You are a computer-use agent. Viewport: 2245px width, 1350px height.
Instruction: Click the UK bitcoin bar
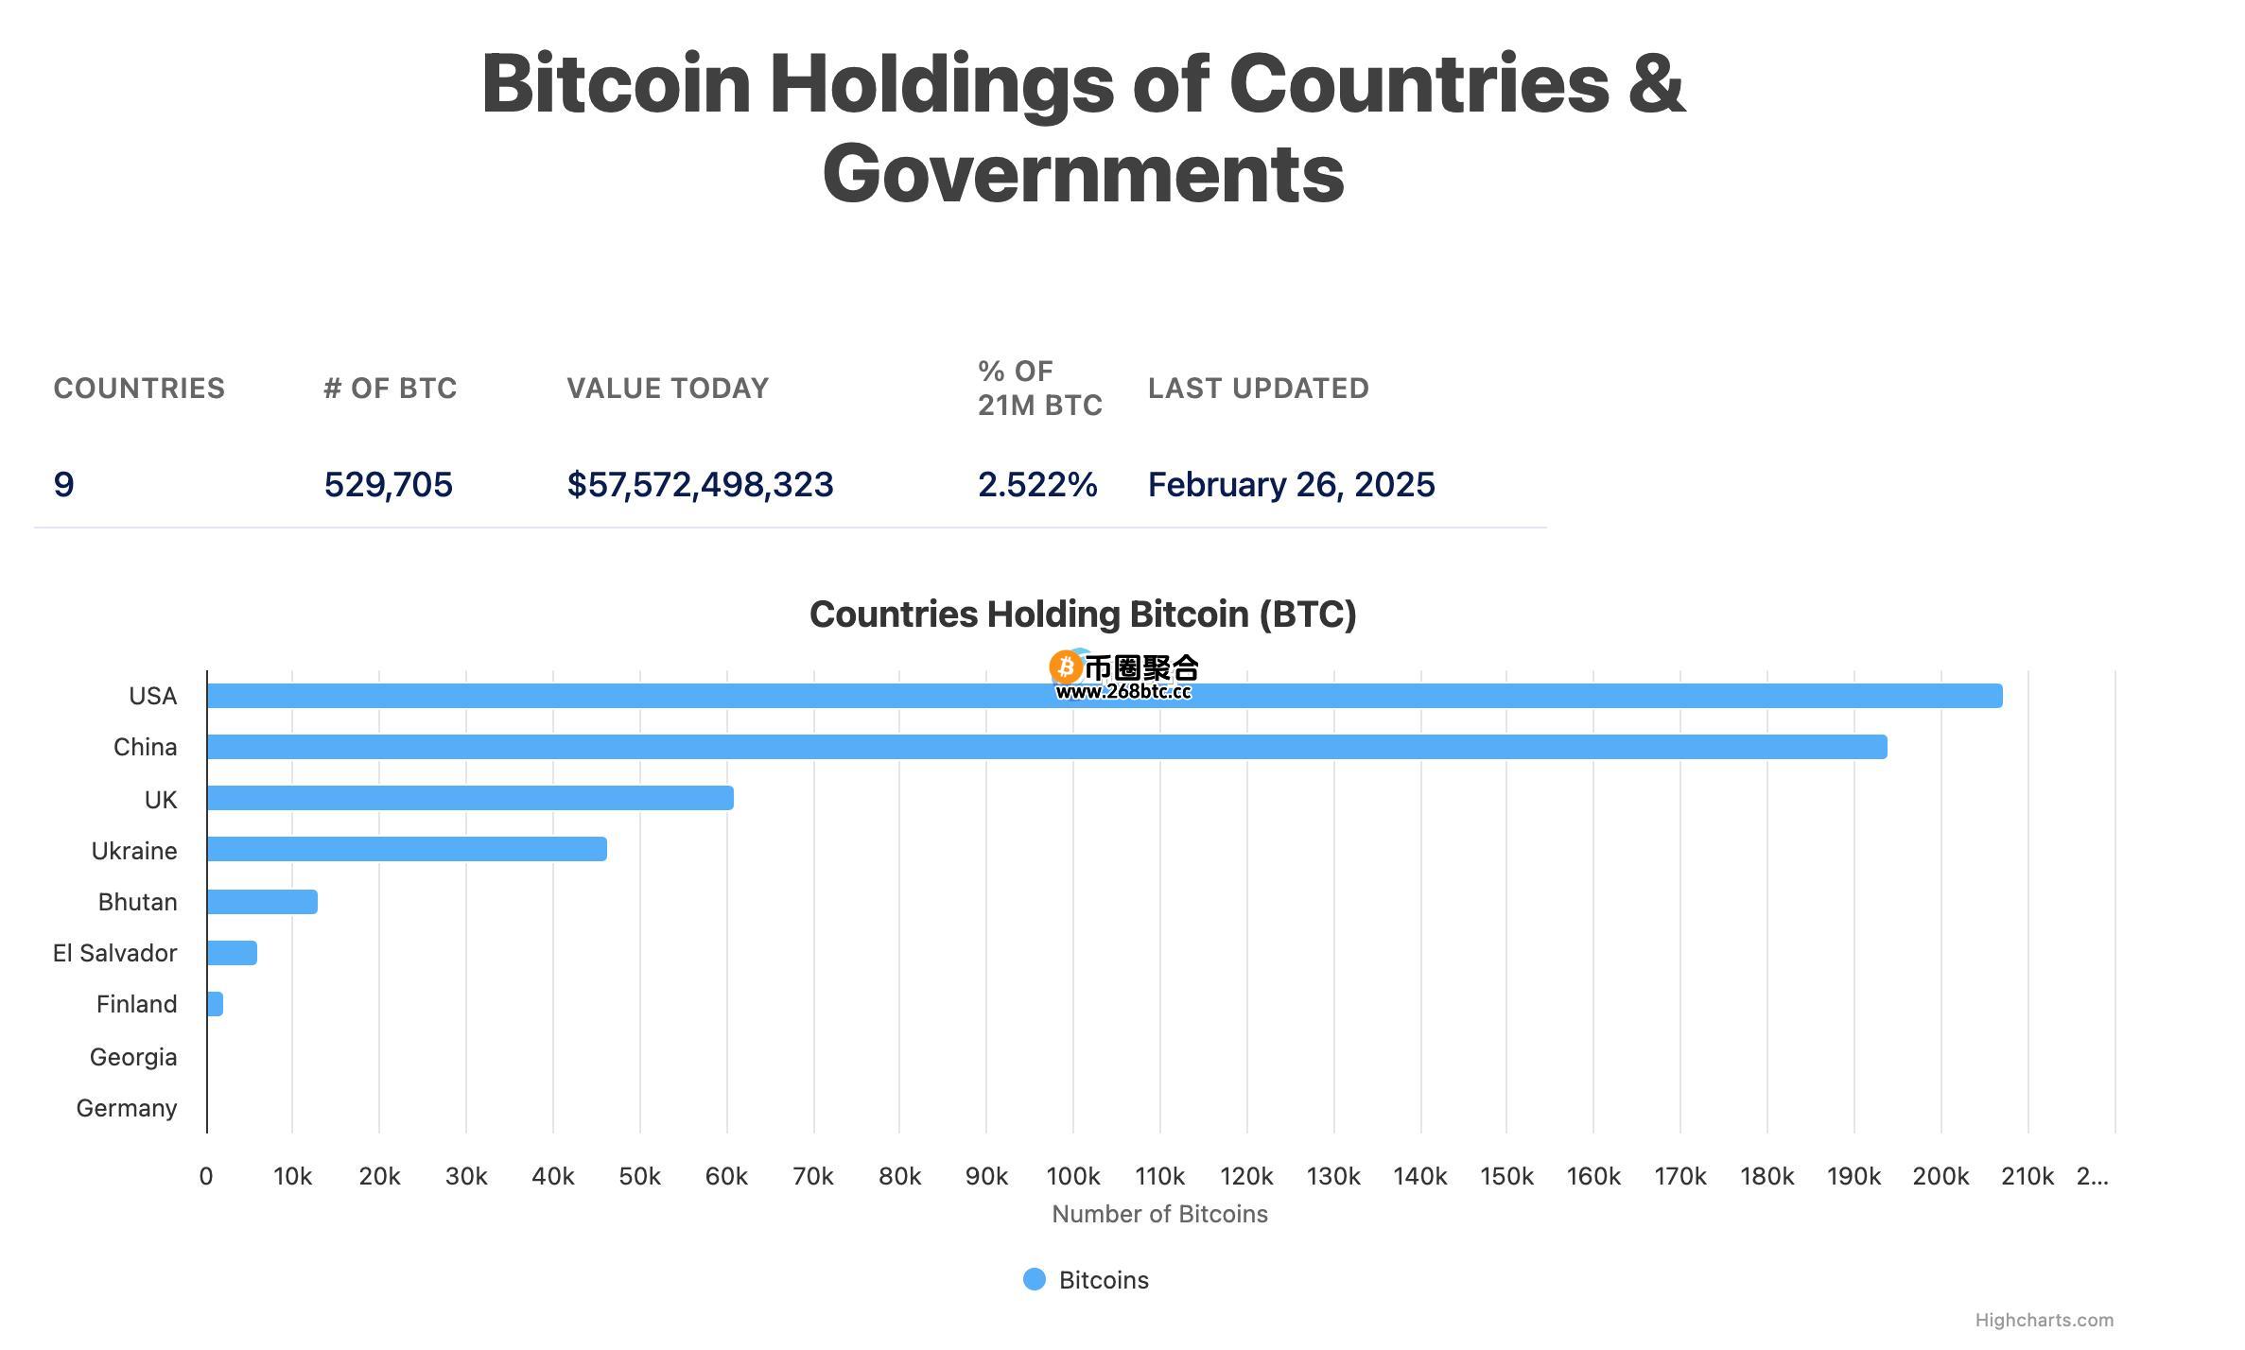coord(470,798)
